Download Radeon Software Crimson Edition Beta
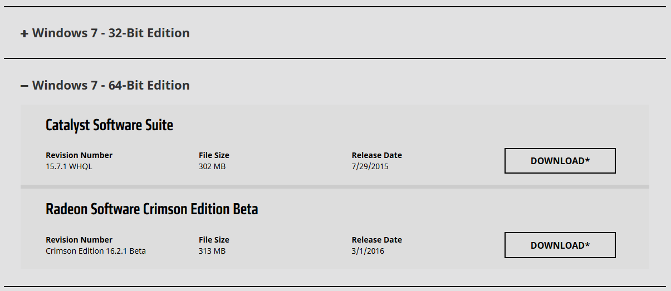This screenshot has width=671, height=291. click(560, 245)
